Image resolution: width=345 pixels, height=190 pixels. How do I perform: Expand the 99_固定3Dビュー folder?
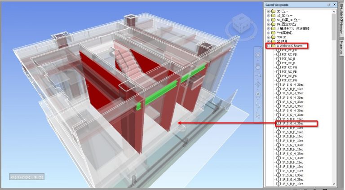(269, 24)
